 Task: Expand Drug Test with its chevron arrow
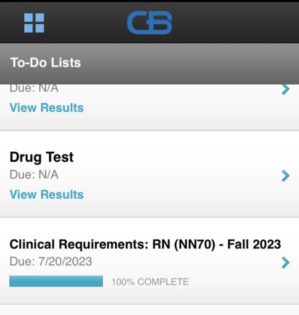[285, 176]
